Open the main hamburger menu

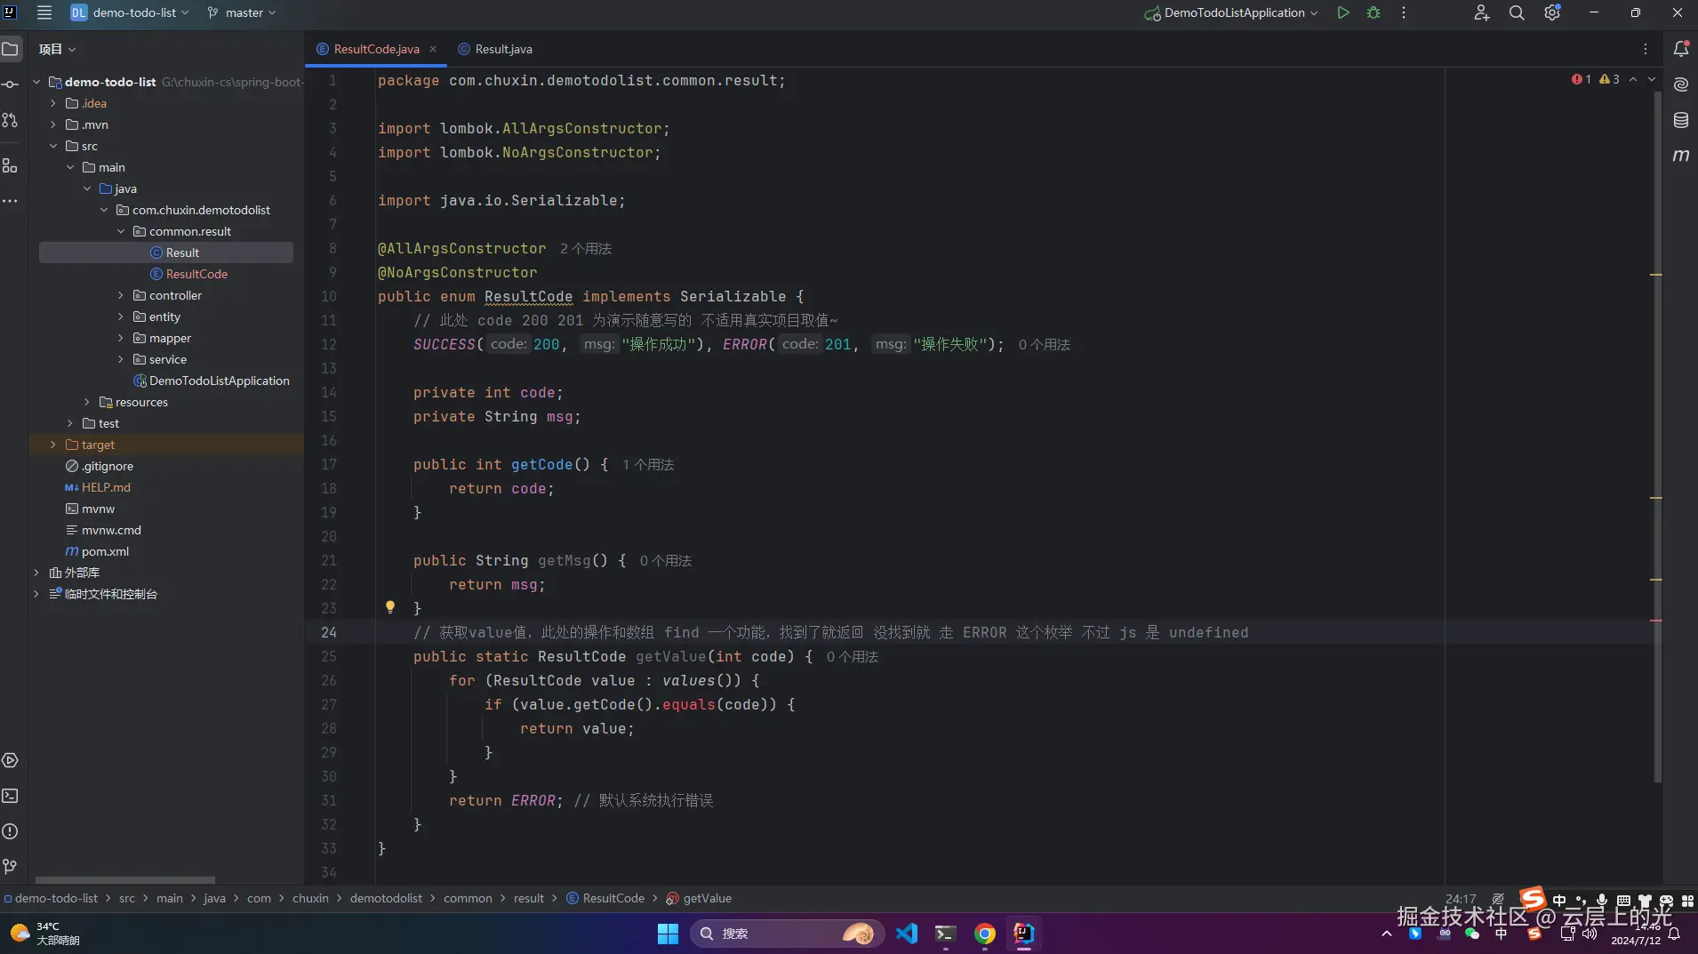click(44, 12)
